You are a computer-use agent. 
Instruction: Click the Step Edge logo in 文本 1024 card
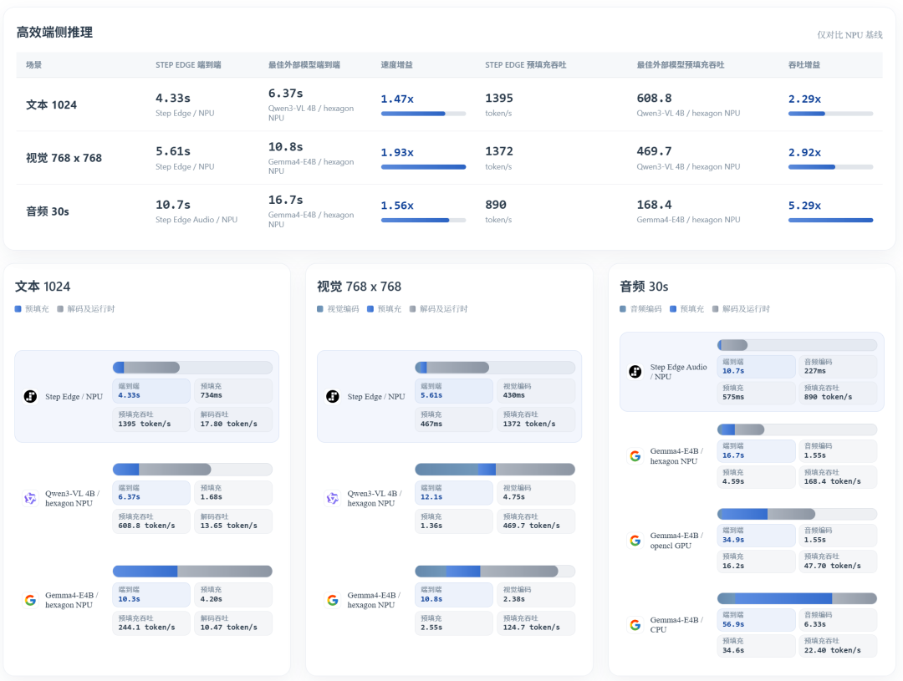(x=31, y=396)
